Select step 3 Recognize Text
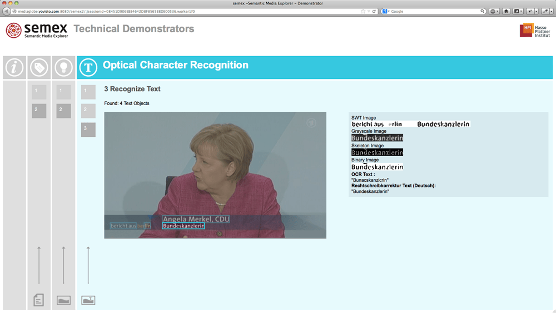556x313 pixels. coord(88,130)
